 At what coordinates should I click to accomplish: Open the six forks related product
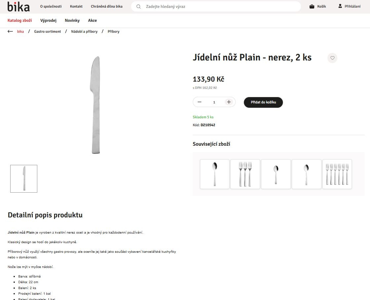point(337,174)
